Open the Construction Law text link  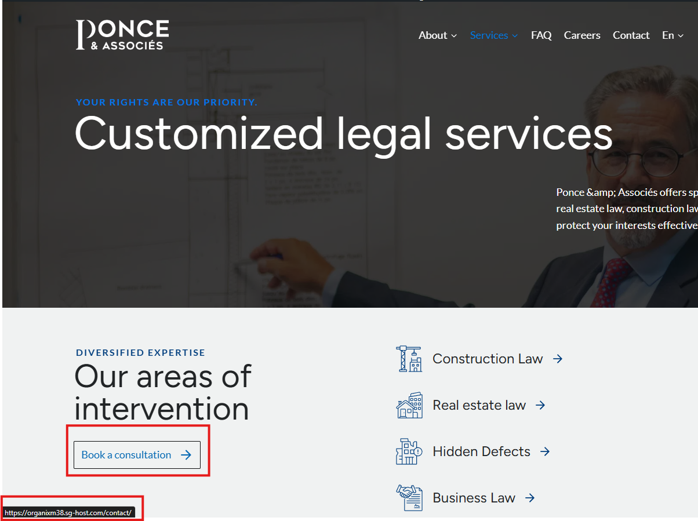(488, 359)
